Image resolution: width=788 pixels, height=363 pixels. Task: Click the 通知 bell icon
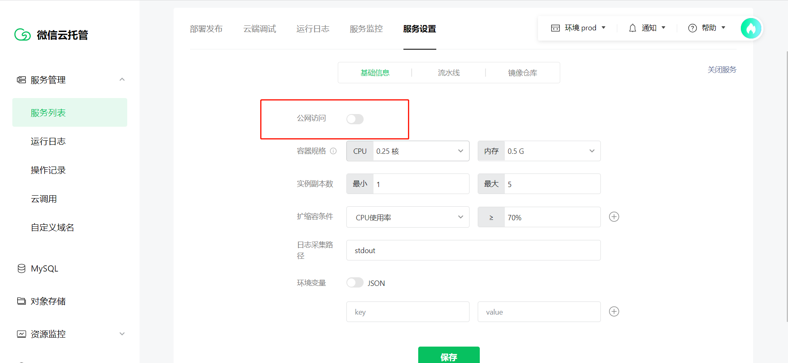pyautogui.click(x=632, y=28)
